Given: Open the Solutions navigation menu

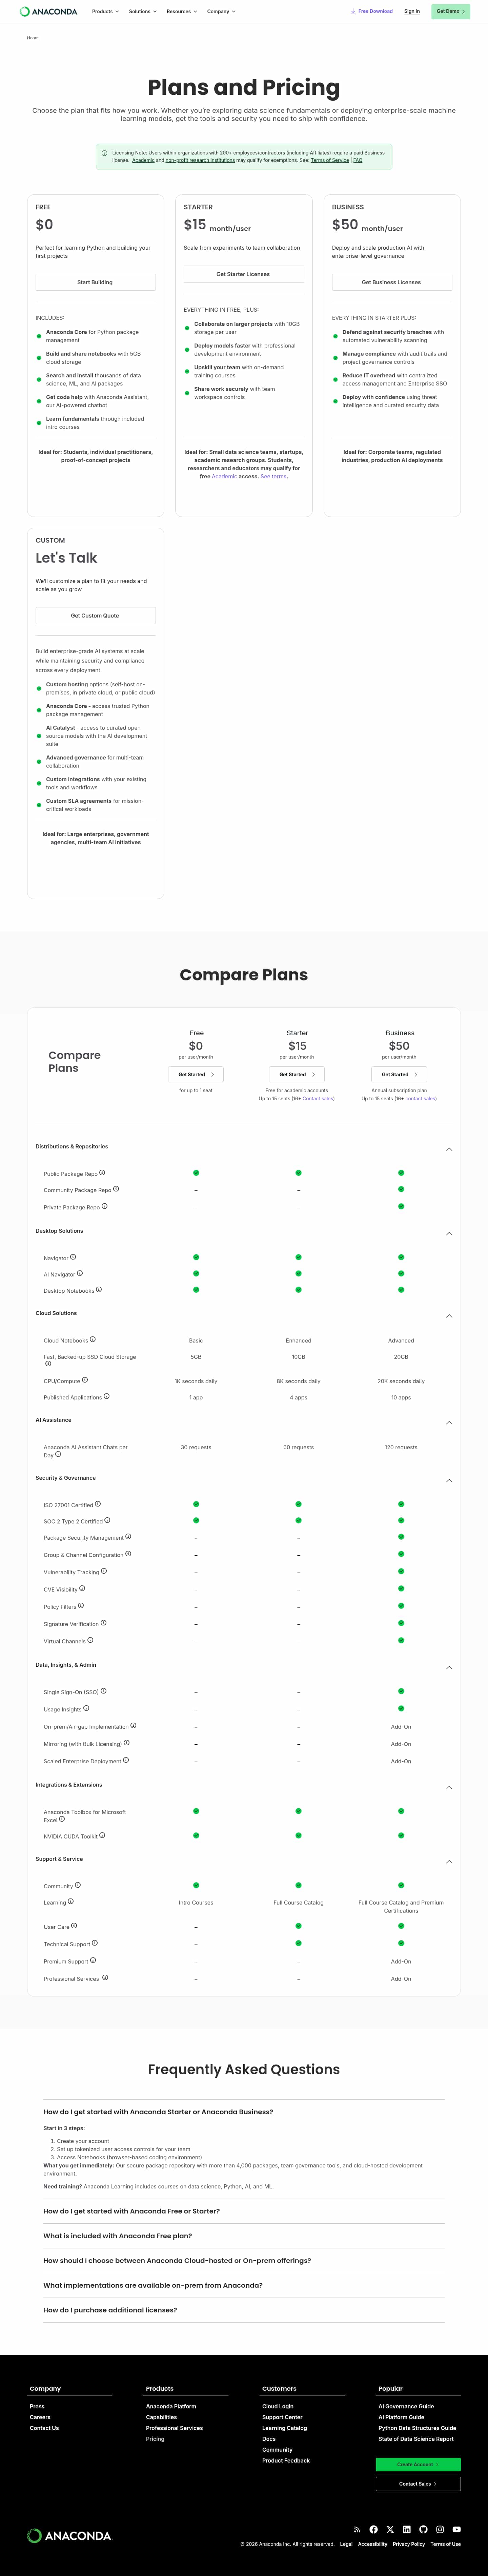Looking at the screenshot, I should tap(142, 12).
